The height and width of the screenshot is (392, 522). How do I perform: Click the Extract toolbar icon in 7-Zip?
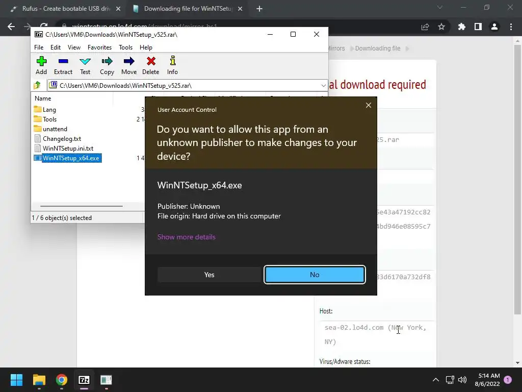[x=63, y=65]
